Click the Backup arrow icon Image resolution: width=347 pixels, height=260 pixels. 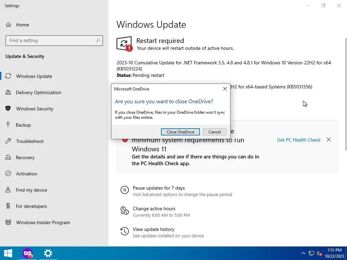8,125
